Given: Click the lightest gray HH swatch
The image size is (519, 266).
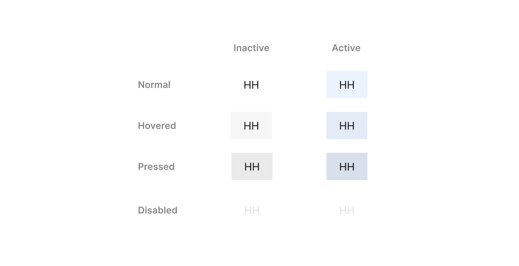Looking at the screenshot, I should click(251, 126).
